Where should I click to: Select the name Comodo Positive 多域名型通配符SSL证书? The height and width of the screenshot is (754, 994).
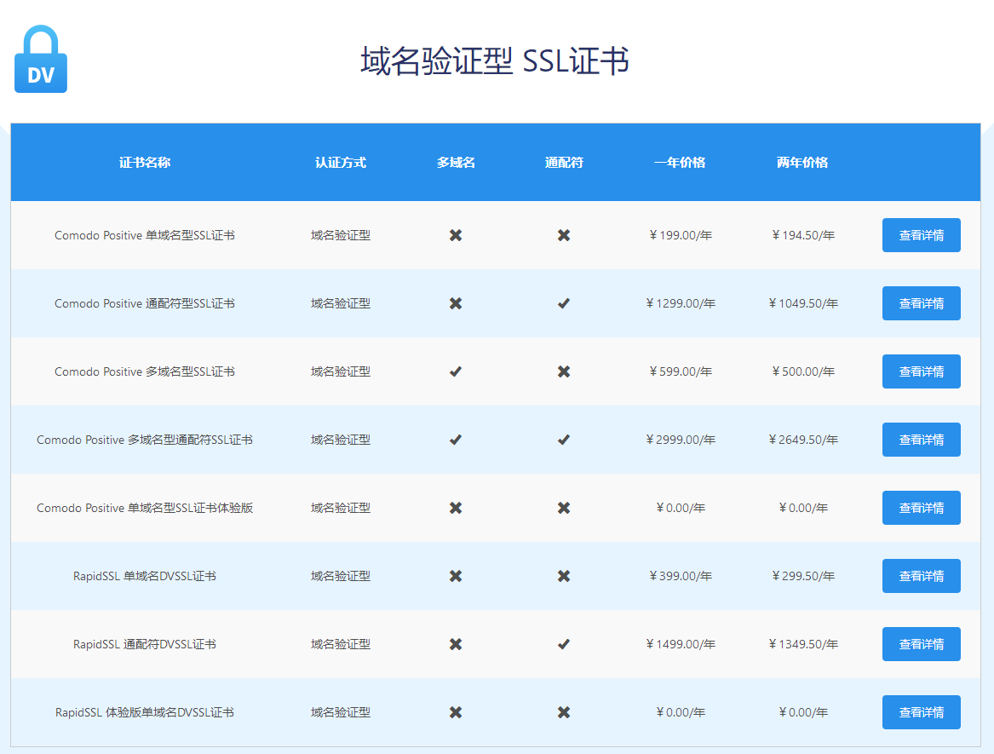click(x=145, y=440)
